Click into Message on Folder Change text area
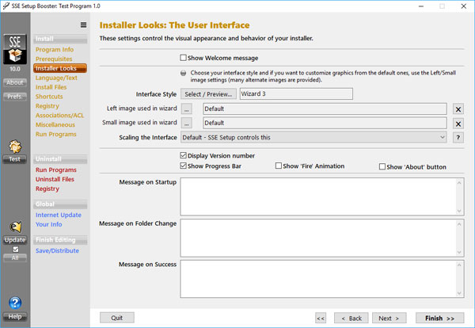This screenshot has width=475, height=328. click(x=318, y=238)
